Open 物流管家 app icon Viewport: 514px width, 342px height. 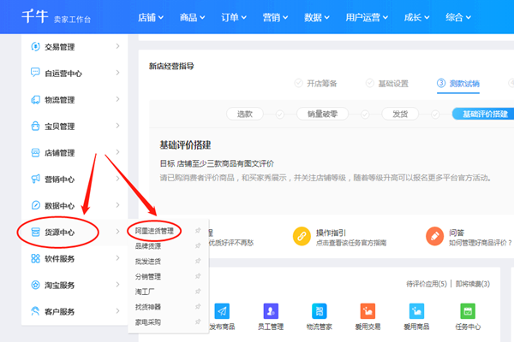pyautogui.click(x=320, y=311)
